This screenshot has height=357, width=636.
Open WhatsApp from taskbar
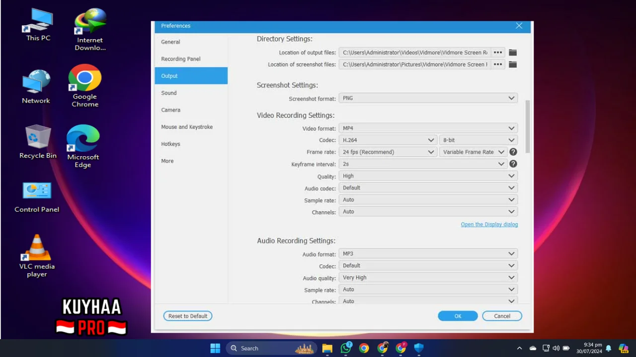(346, 348)
